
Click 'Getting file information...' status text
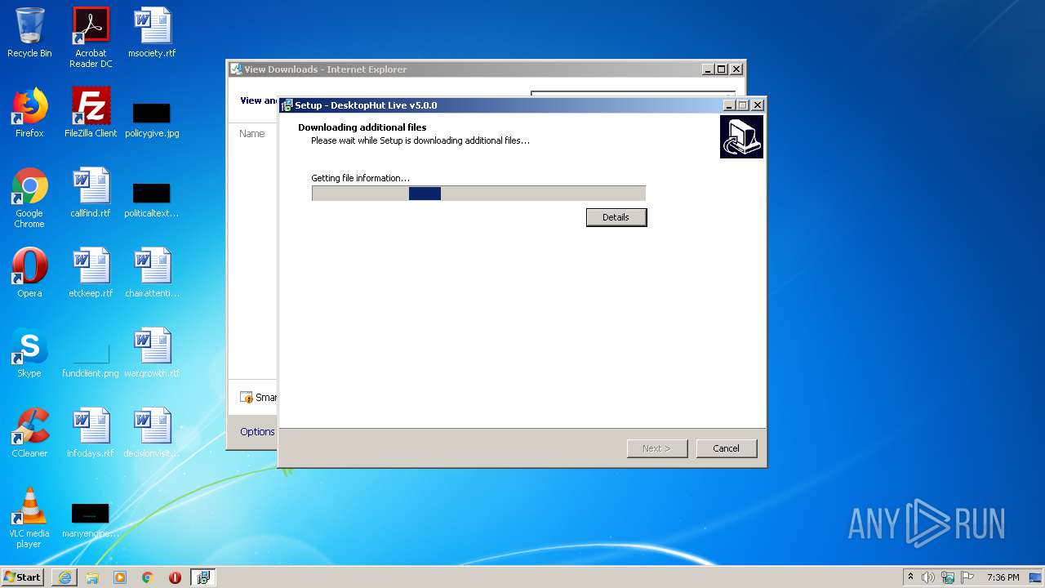click(360, 178)
